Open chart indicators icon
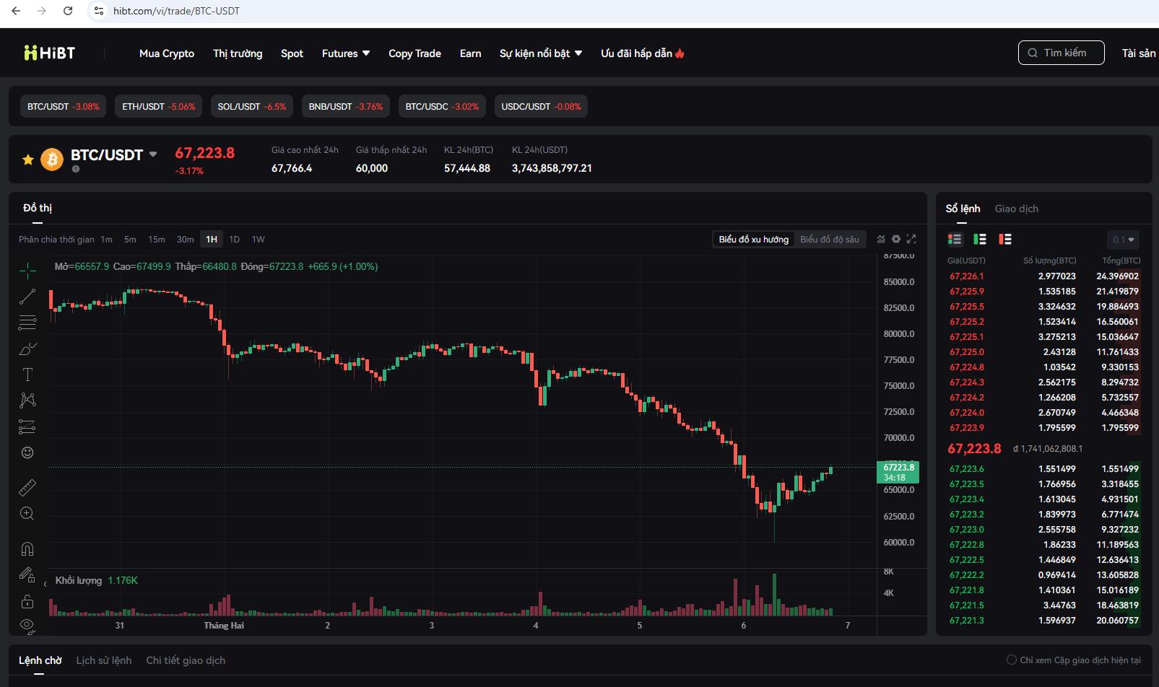This screenshot has height=687, width=1159. [x=881, y=239]
